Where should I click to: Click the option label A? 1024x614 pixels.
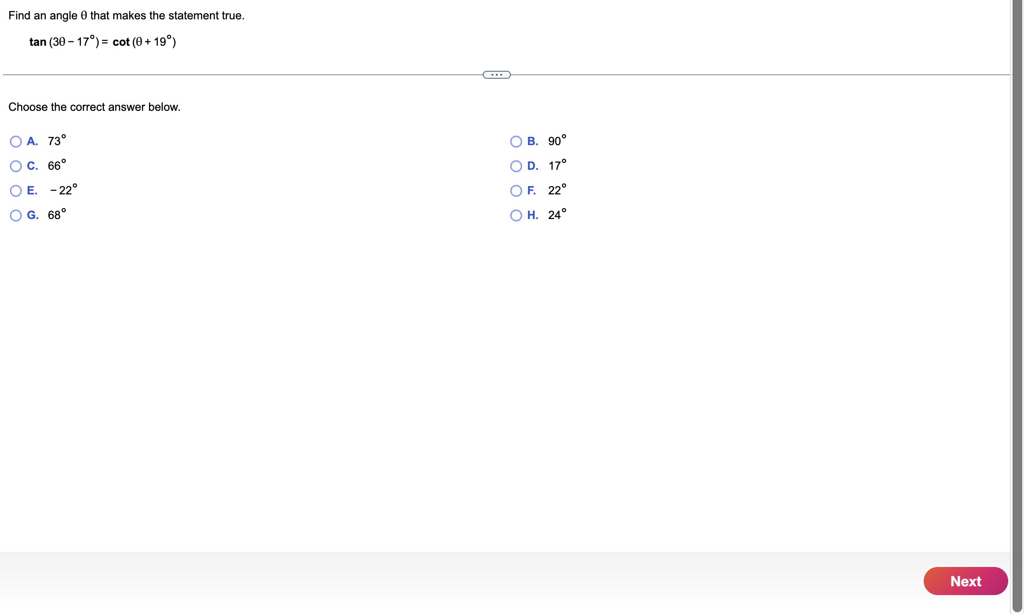click(32, 141)
